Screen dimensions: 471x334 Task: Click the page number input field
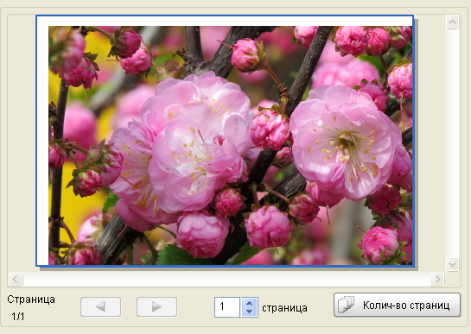[227, 307]
